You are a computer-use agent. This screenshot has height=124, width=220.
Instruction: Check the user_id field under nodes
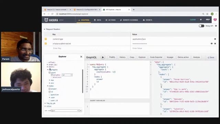49,101
